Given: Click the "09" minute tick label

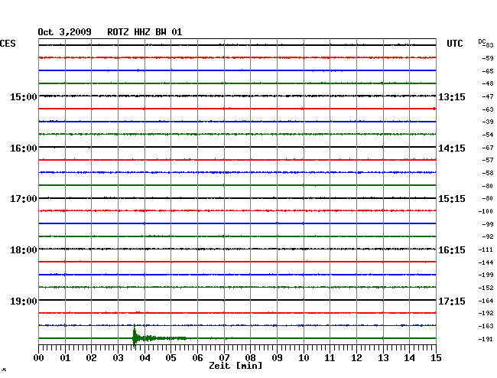Looking at the screenshot, I should tap(277, 358).
